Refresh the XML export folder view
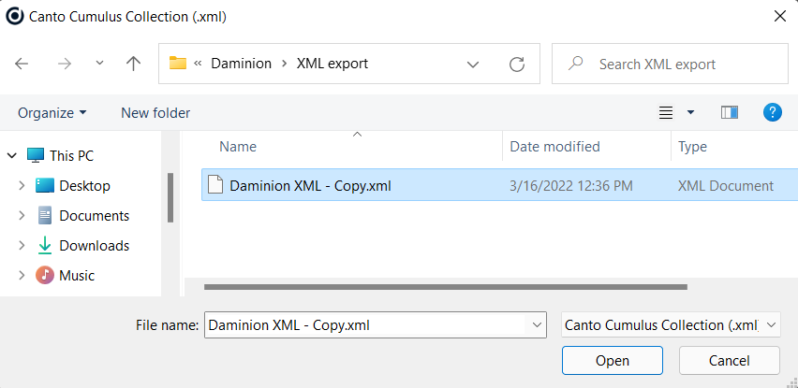The height and width of the screenshot is (388, 798). [516, 64]
